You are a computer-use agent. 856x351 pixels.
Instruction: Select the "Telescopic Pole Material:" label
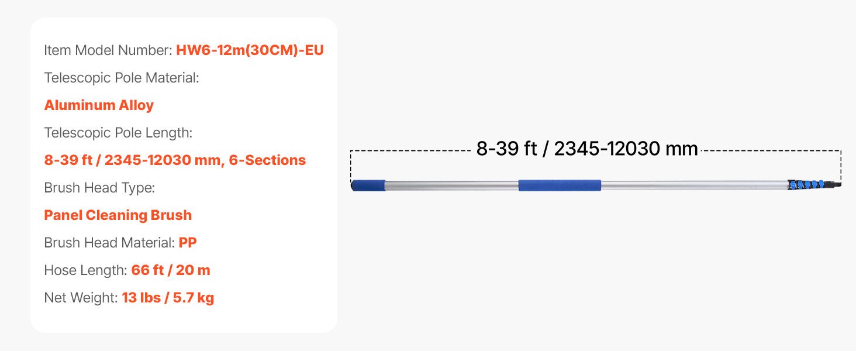coord(122,78)
